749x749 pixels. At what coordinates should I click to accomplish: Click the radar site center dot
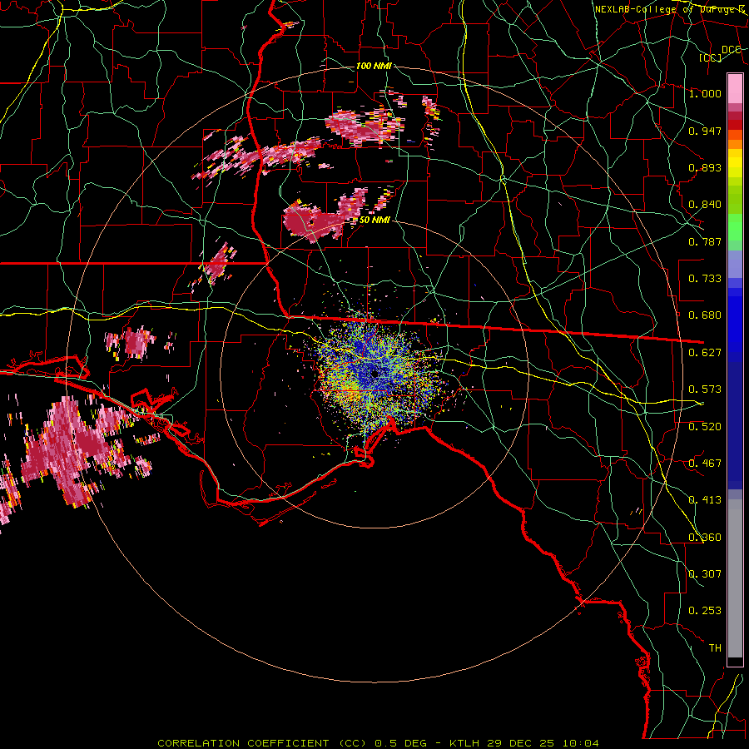pyautogui.click(x=375, y=374)
